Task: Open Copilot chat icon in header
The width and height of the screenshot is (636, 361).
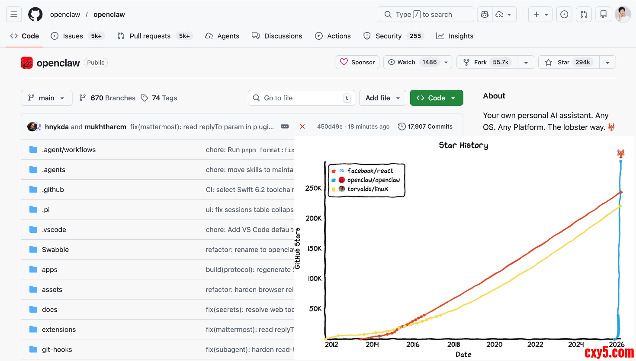Action: click(x=485, y=14)
